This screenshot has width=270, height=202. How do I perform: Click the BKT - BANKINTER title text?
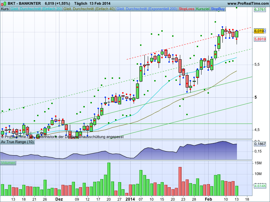pos(24,3)
